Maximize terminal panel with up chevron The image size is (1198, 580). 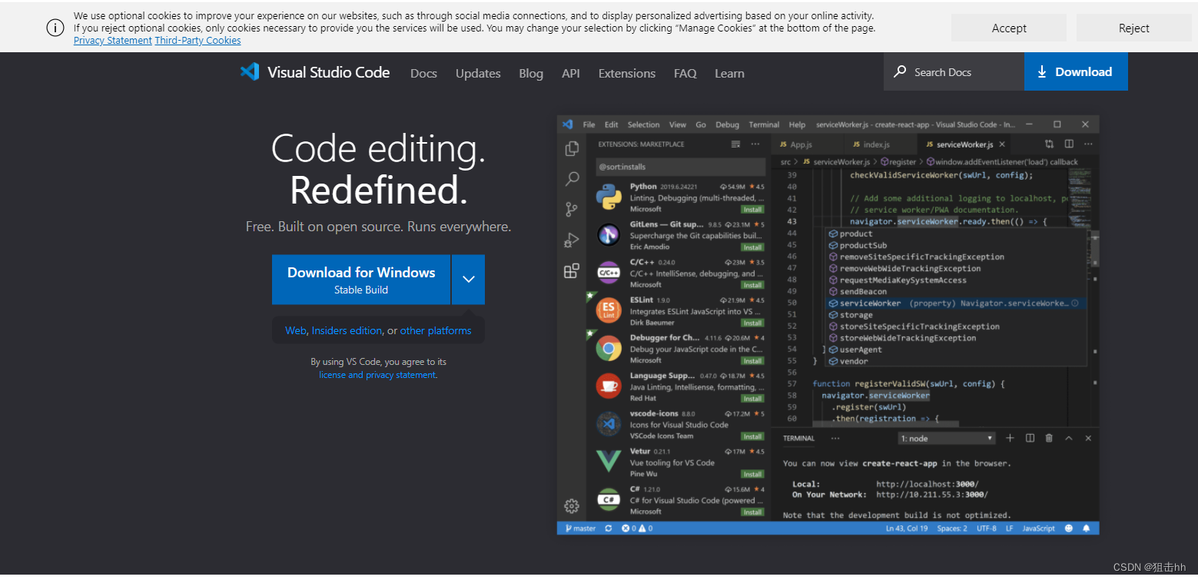pyautogui.click(x=1069, y=438)
